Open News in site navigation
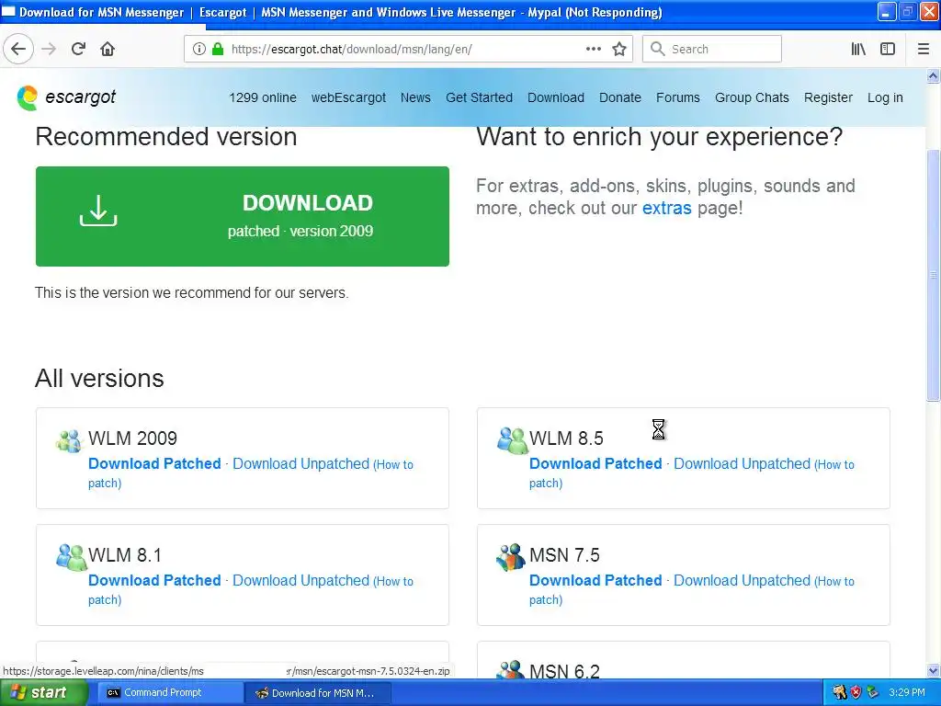Image resolution: width=941 pixels, height=706 pixels. (x=415, y=97)
